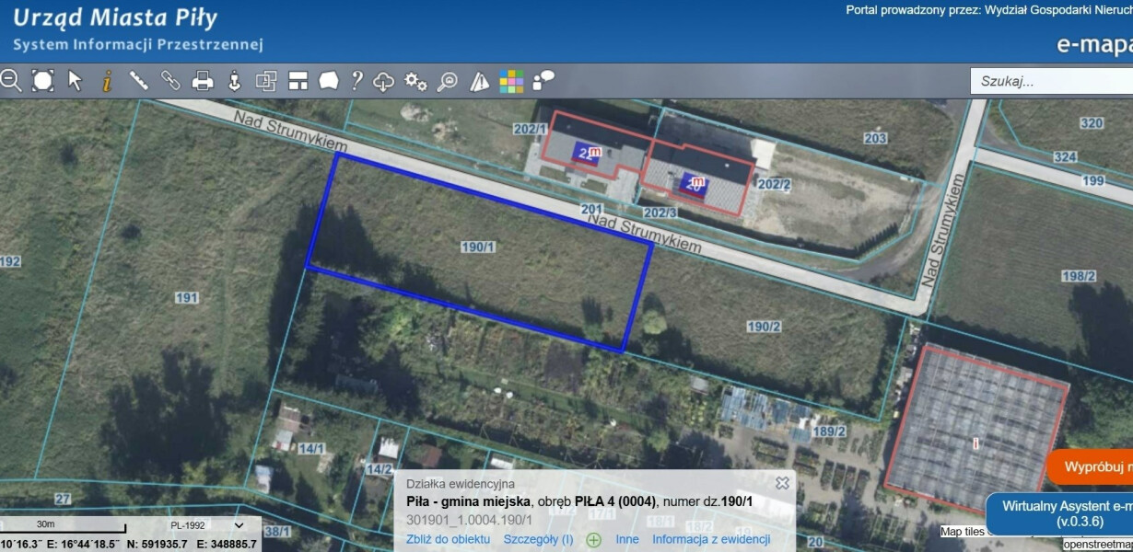Select the object information 'i' tool
This screenshot has width=1133, height=552.
pos(107,81)
